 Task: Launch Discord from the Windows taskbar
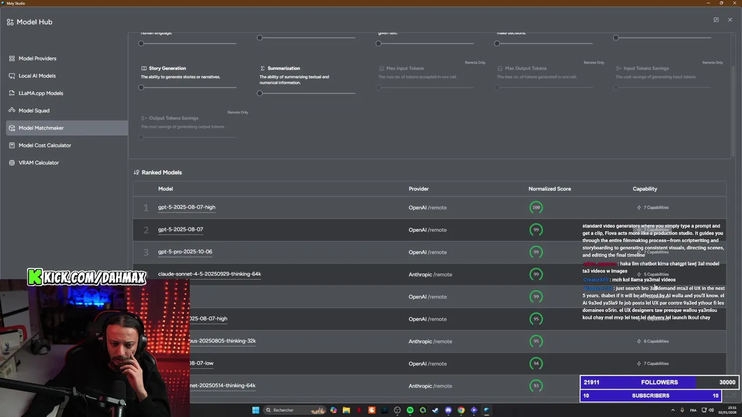pyautogui.click(x=448, y=410)
